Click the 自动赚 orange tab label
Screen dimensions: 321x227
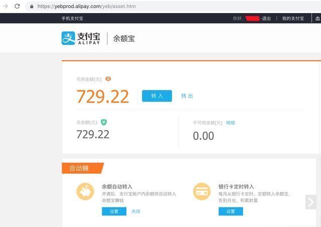click(x=83, y=168)
